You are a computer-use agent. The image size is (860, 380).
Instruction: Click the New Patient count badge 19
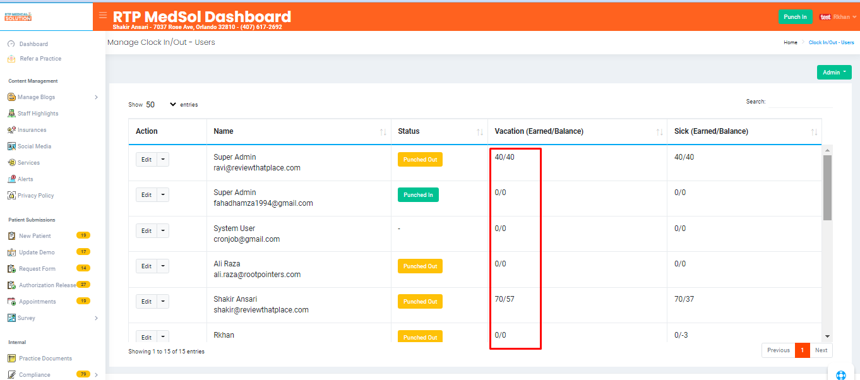pos(83,235)
